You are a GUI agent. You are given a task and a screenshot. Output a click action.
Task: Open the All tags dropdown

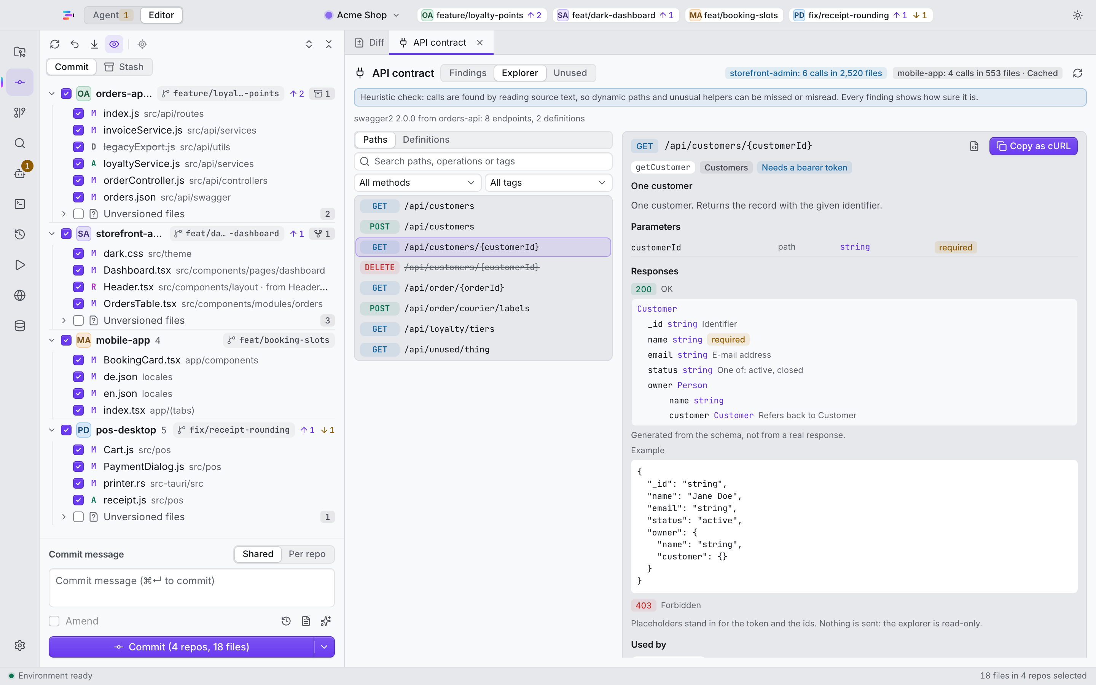[x=548, y=183]
